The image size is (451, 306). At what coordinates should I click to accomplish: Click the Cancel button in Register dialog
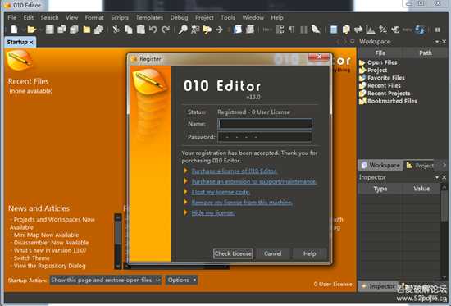click(273, 253)
